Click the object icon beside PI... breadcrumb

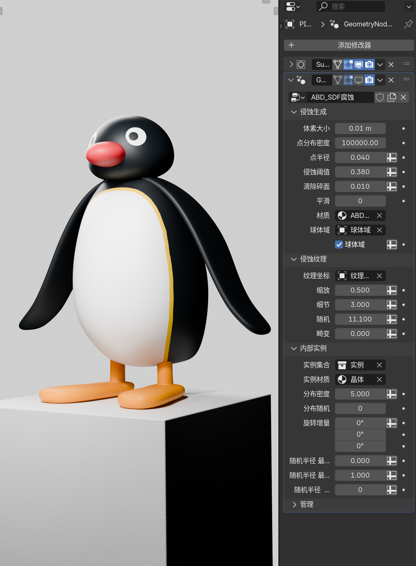click(x=290, y=24)
